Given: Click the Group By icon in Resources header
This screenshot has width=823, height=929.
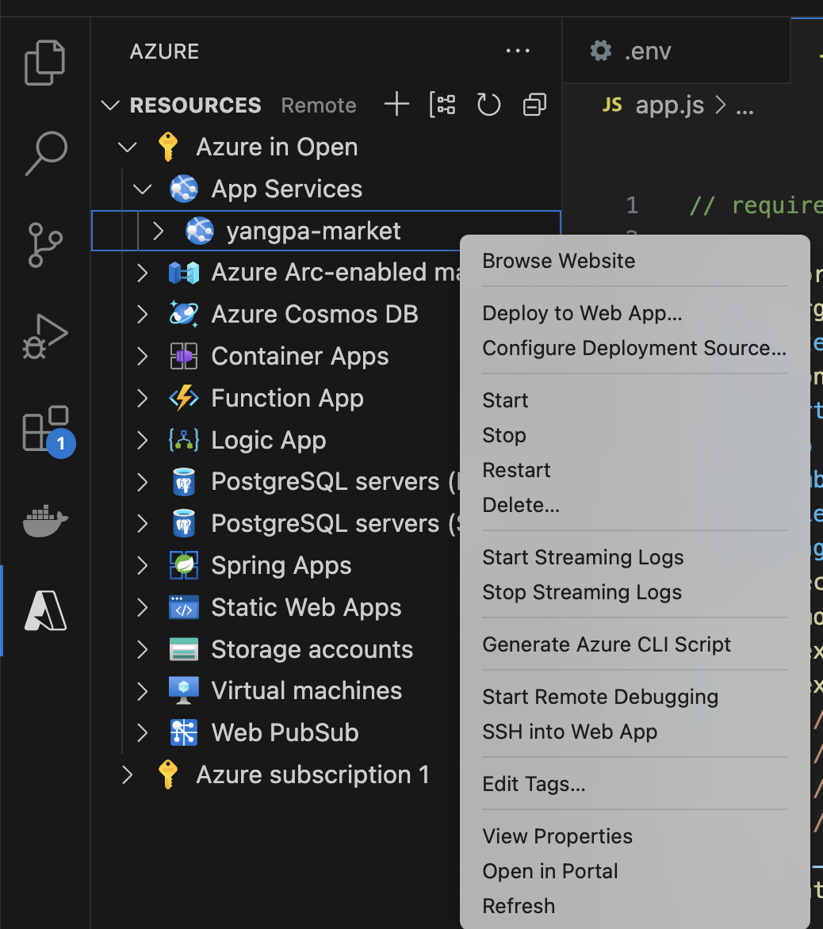Looking at the screenshot, I should [442, 105].
